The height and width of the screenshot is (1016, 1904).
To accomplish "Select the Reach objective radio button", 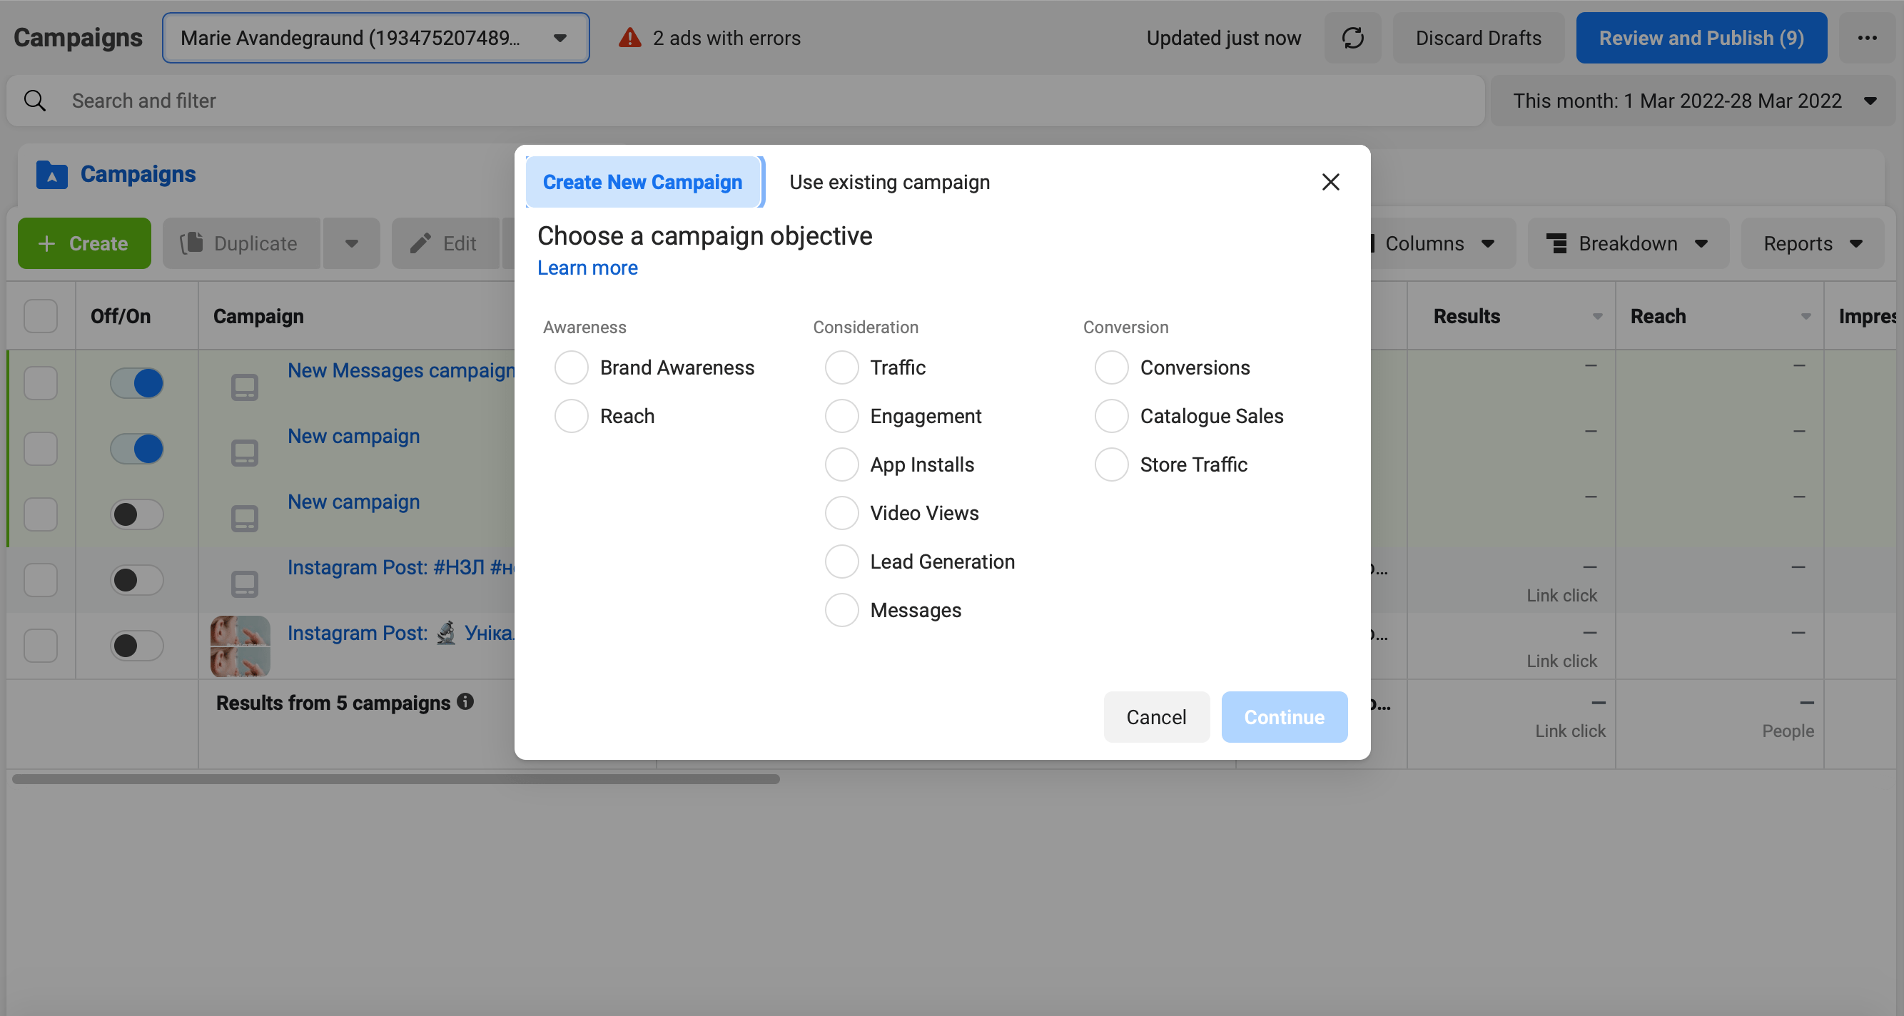I will (572, 416).
